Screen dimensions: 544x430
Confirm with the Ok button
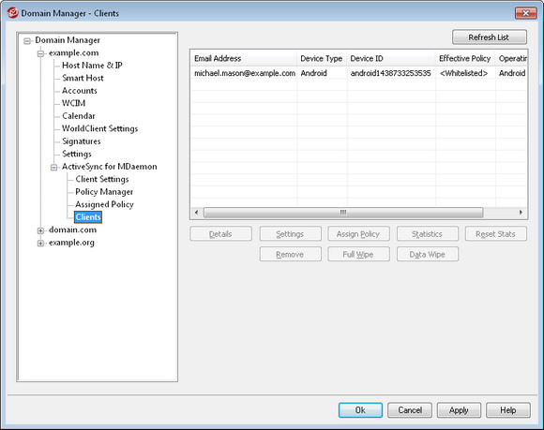[360, 410]
